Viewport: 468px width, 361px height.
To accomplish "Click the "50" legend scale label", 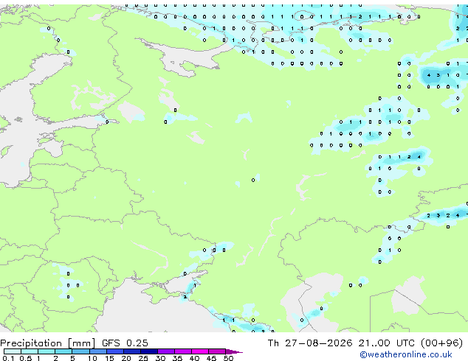I will 228,358.
